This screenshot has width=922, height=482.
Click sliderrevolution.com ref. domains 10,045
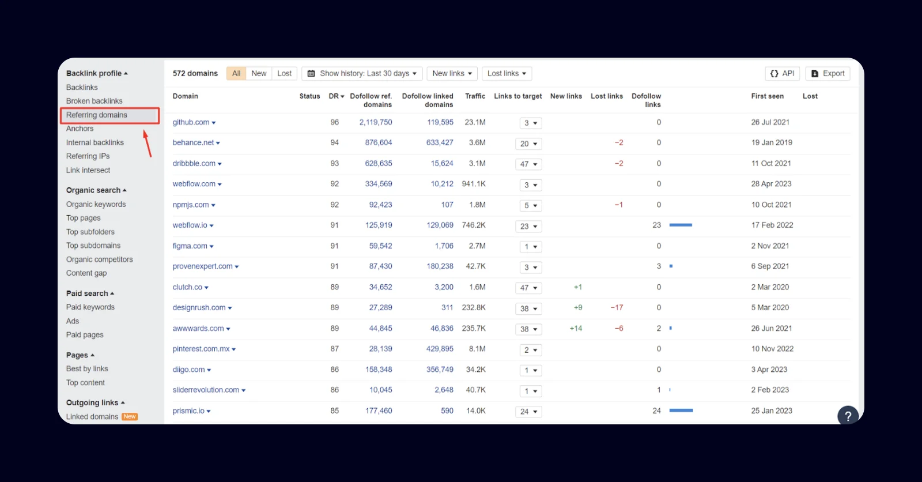click(381, 390)
